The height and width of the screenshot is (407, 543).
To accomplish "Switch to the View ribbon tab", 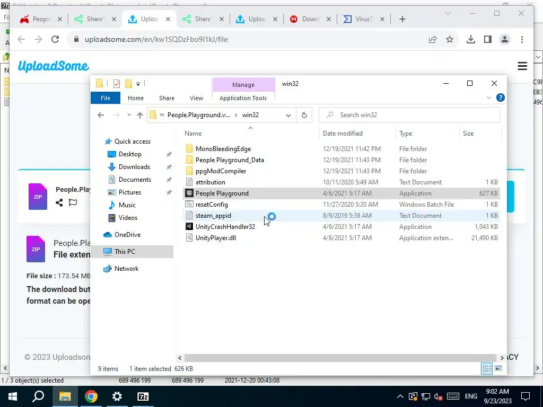I will [196, 98].
